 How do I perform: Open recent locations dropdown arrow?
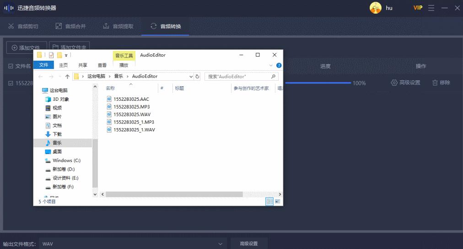pyautogui.click(x=60, y=77)
